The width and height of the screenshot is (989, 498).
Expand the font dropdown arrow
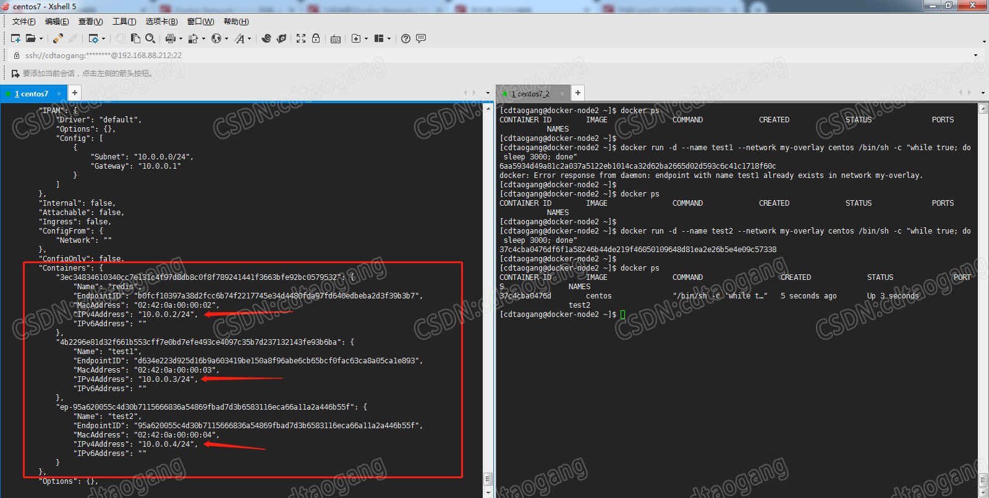click(x=249, y=39)
